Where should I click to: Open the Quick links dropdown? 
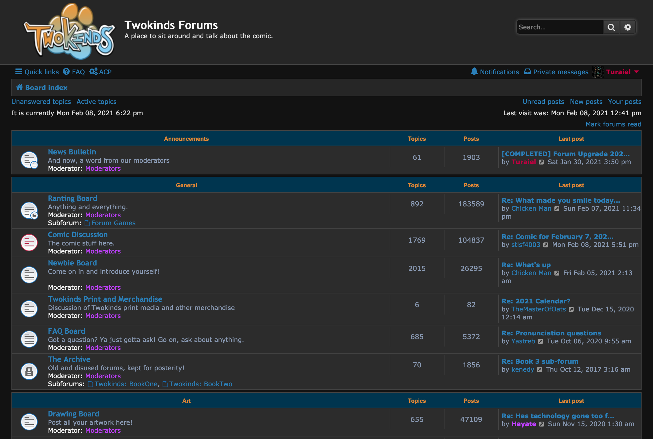pos(37,72)
